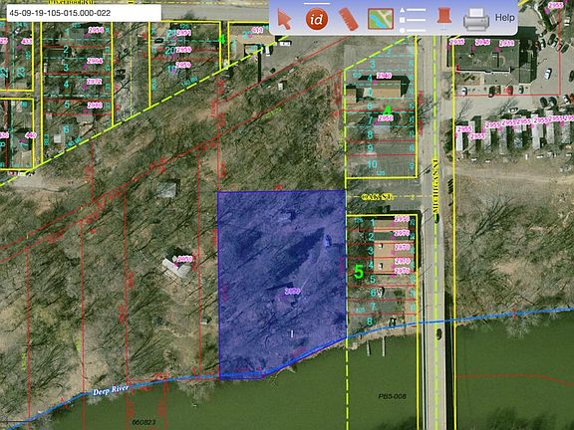Click the 660823 label near bottom
The image size is (574, 430).
point(143,422)
